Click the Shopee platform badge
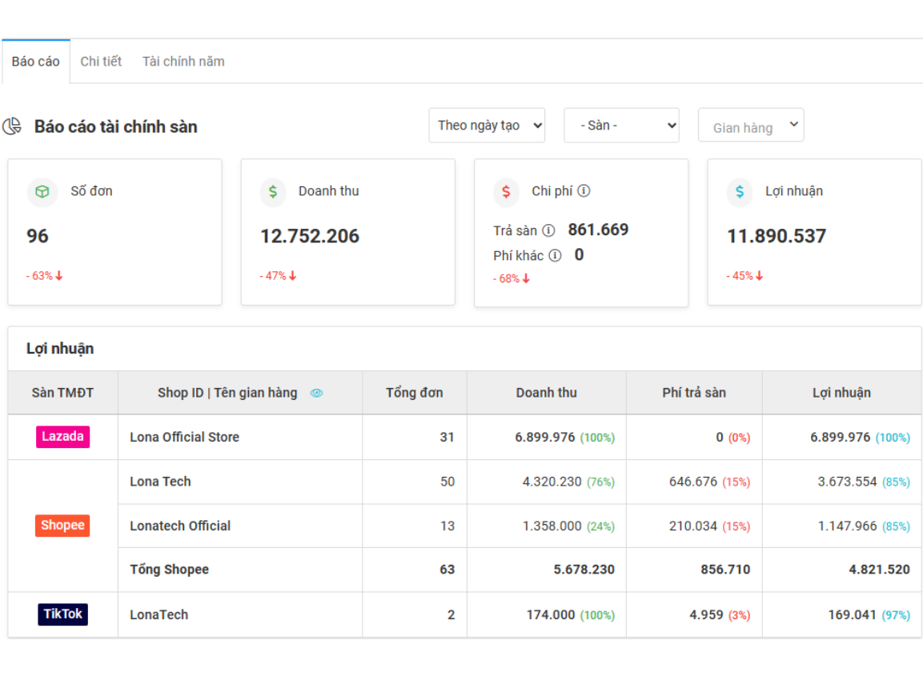This screenshot has height=676, width=923. (62, 526)
